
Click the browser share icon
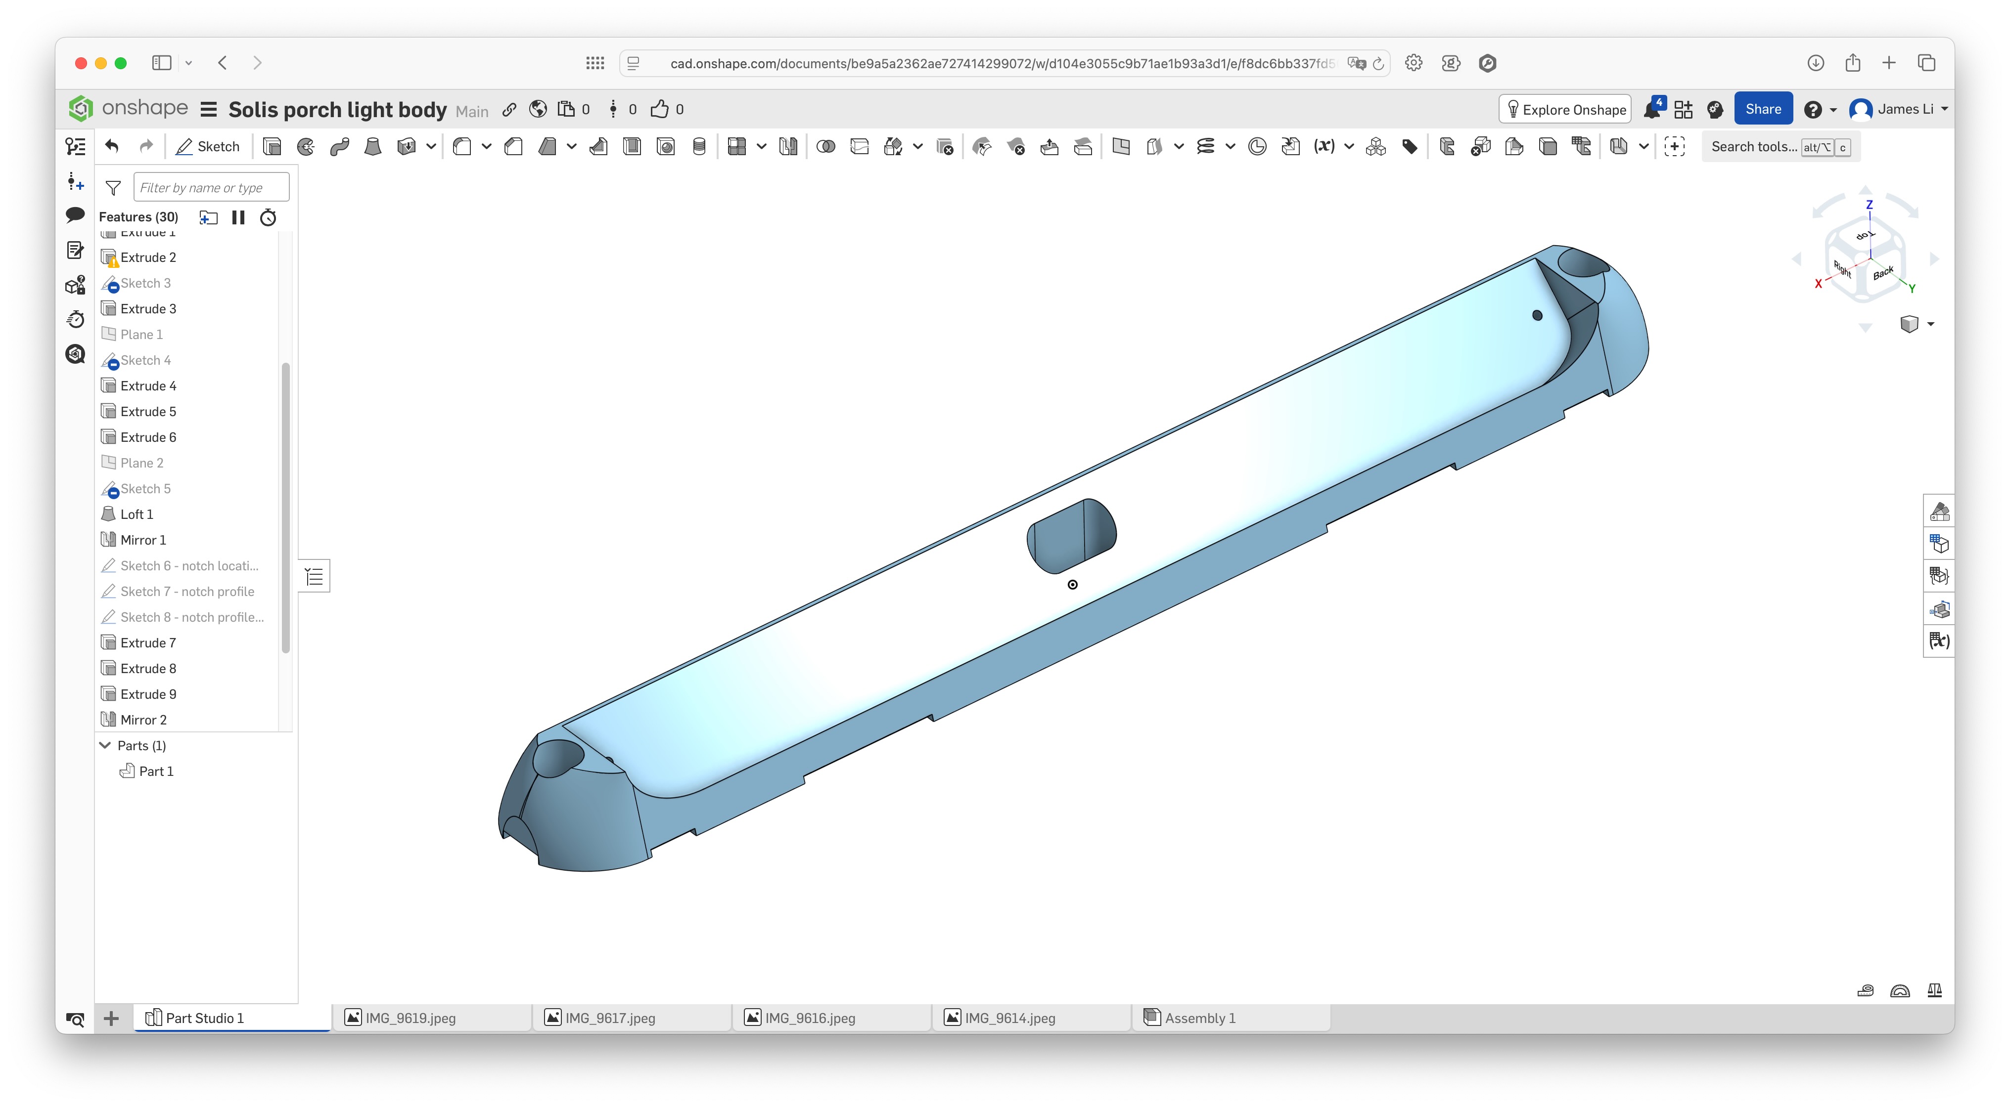tap(1852, 63)
